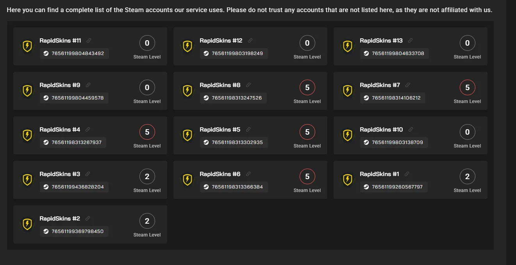Click the Steam Level 5 badge on RapidSkins #7
The height and width of the screenshot is (265, 516).
click(x=468, y=87)
